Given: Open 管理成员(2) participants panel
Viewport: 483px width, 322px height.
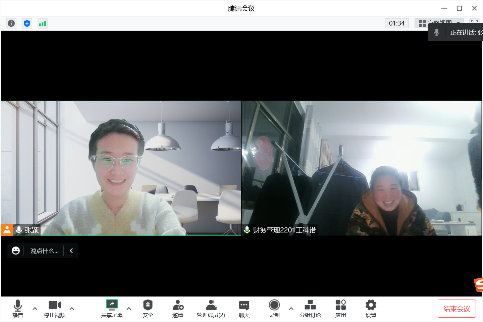Looking at the screenshot, I should point(211,309).
